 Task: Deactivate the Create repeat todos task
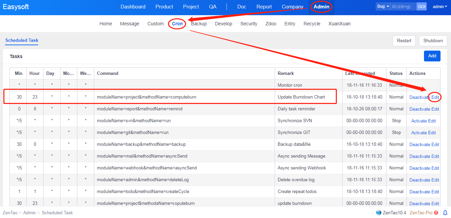(x=420, y=192)
